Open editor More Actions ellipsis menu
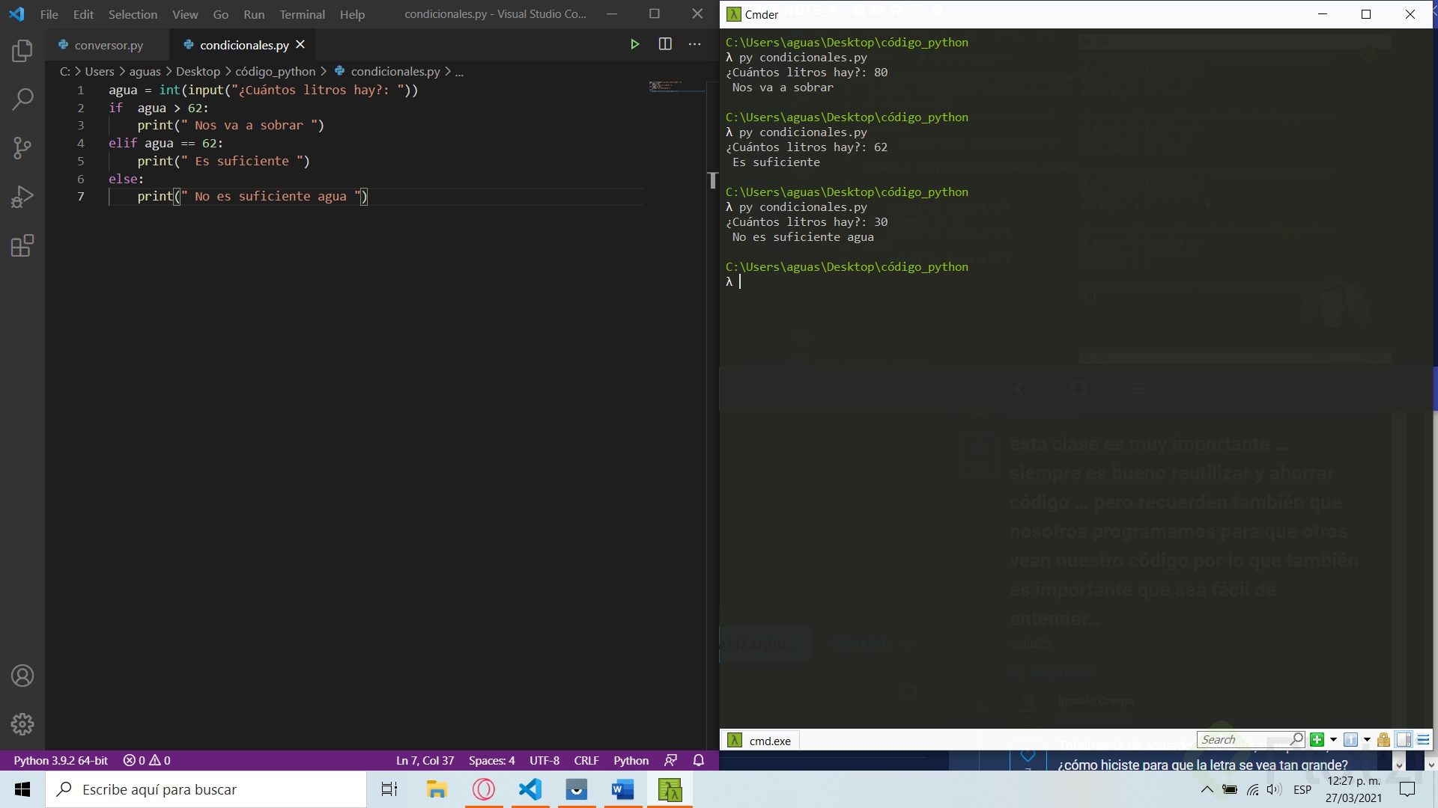 [695, 44]
